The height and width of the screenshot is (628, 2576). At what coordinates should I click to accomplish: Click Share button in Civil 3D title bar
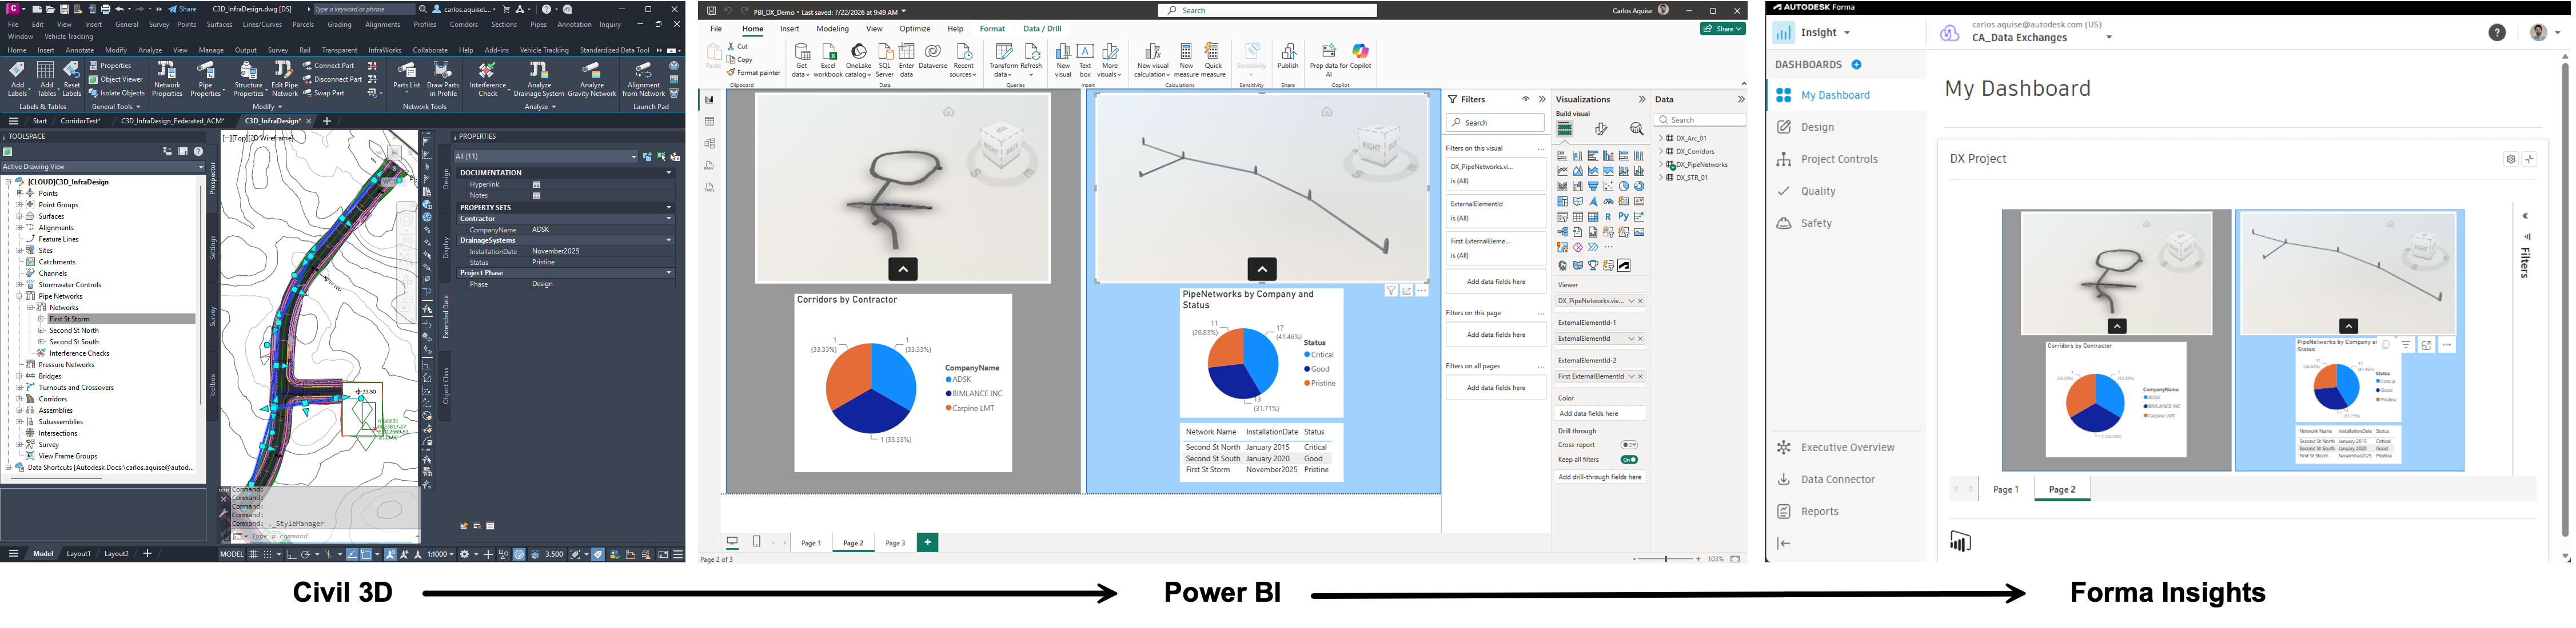click(182, 9)
